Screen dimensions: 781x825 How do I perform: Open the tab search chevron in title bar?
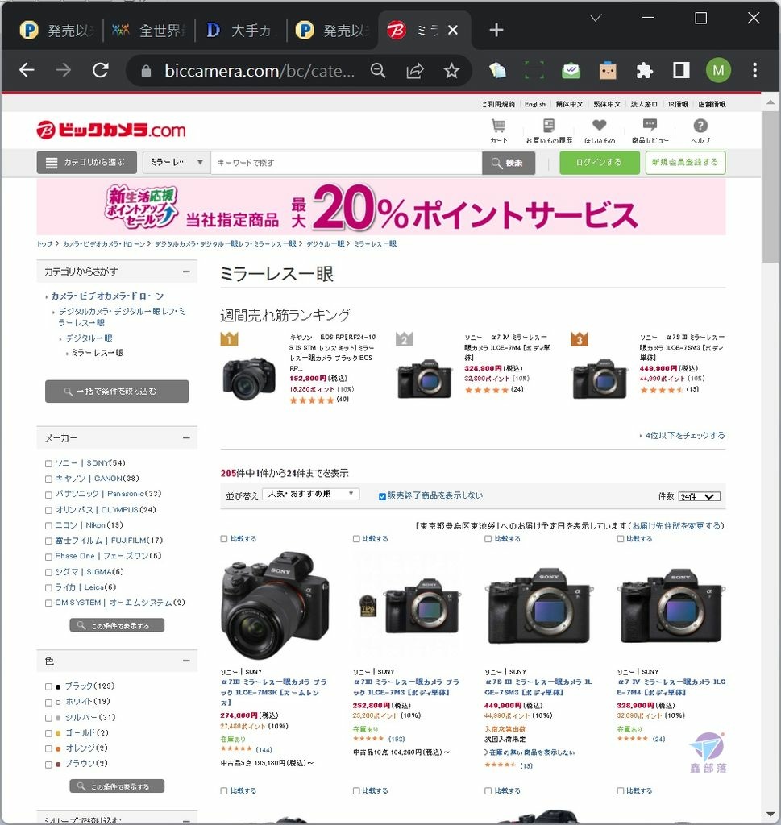pos(596,18)
